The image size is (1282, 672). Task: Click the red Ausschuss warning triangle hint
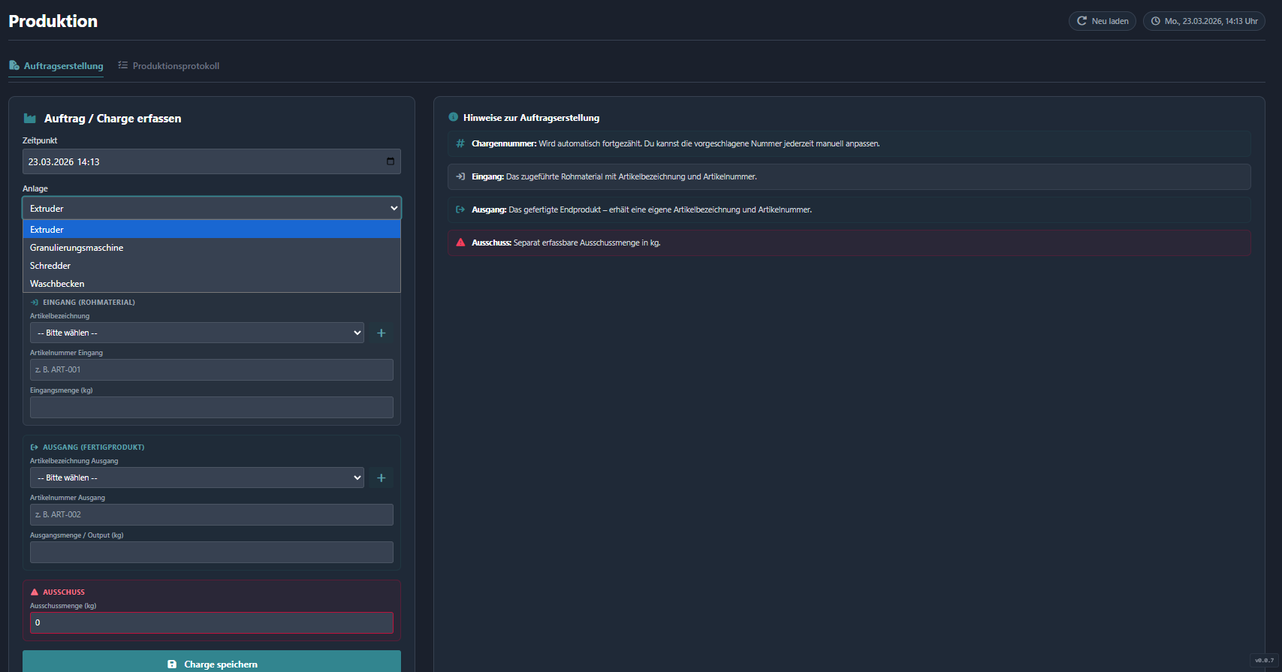click(x=460, y=243)
